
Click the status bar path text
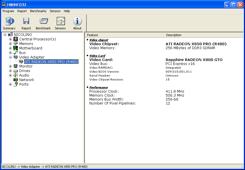(45, 167)
